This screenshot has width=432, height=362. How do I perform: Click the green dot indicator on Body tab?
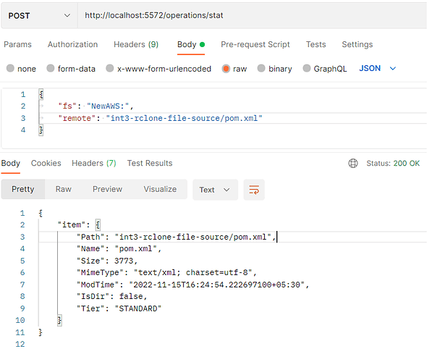pyautogui.click(x=202, y=44)
